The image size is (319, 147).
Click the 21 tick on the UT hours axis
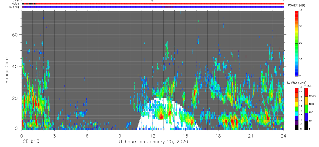click(251, 136)
